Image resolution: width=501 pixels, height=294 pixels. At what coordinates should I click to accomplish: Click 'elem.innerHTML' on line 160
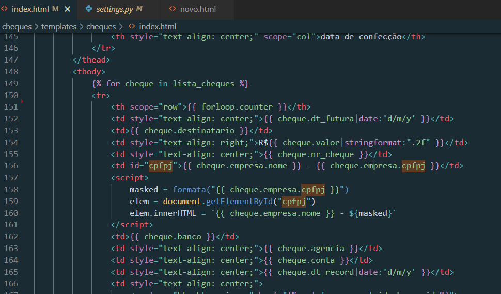coord(163,213)
